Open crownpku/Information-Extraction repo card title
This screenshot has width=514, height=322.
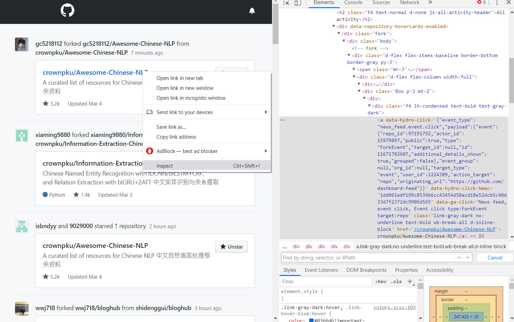[x=92, y=163]
